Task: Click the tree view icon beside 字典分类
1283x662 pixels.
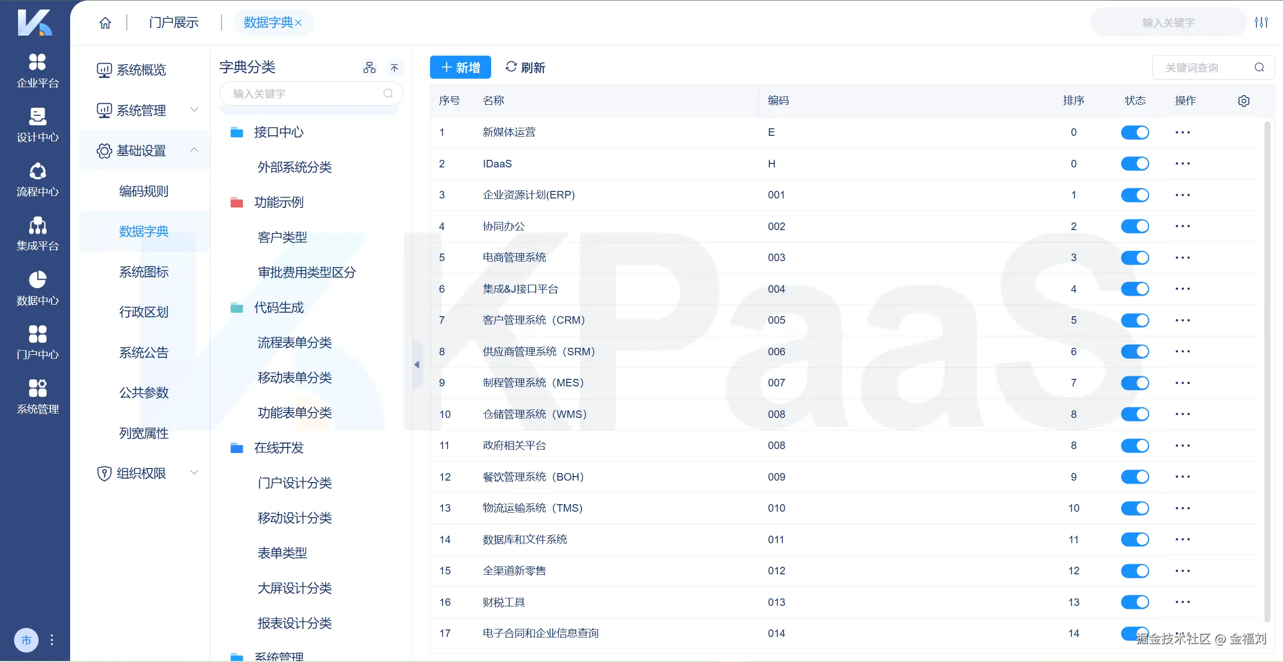Action: pos(369,67)
